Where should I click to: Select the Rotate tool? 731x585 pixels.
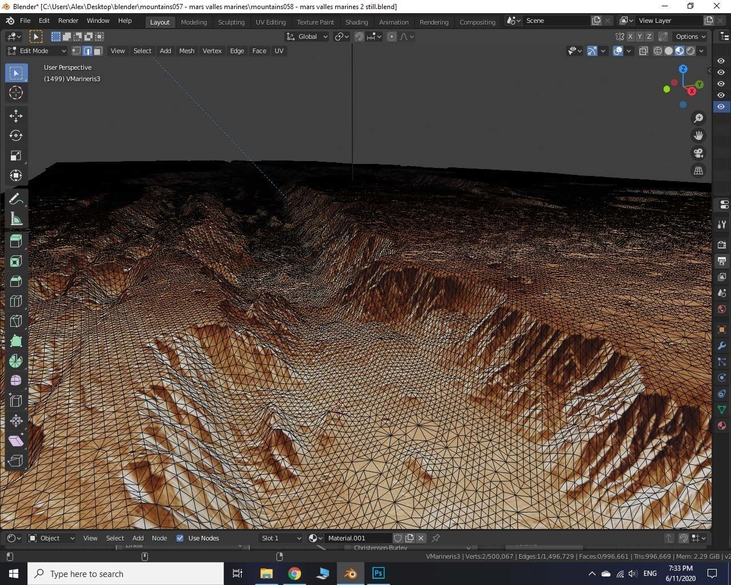16,136
